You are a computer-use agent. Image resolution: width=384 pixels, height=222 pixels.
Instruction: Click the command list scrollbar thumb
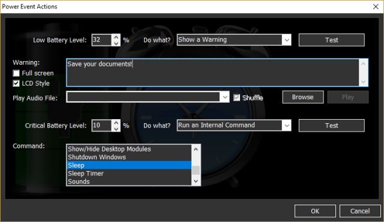point(196,170)
